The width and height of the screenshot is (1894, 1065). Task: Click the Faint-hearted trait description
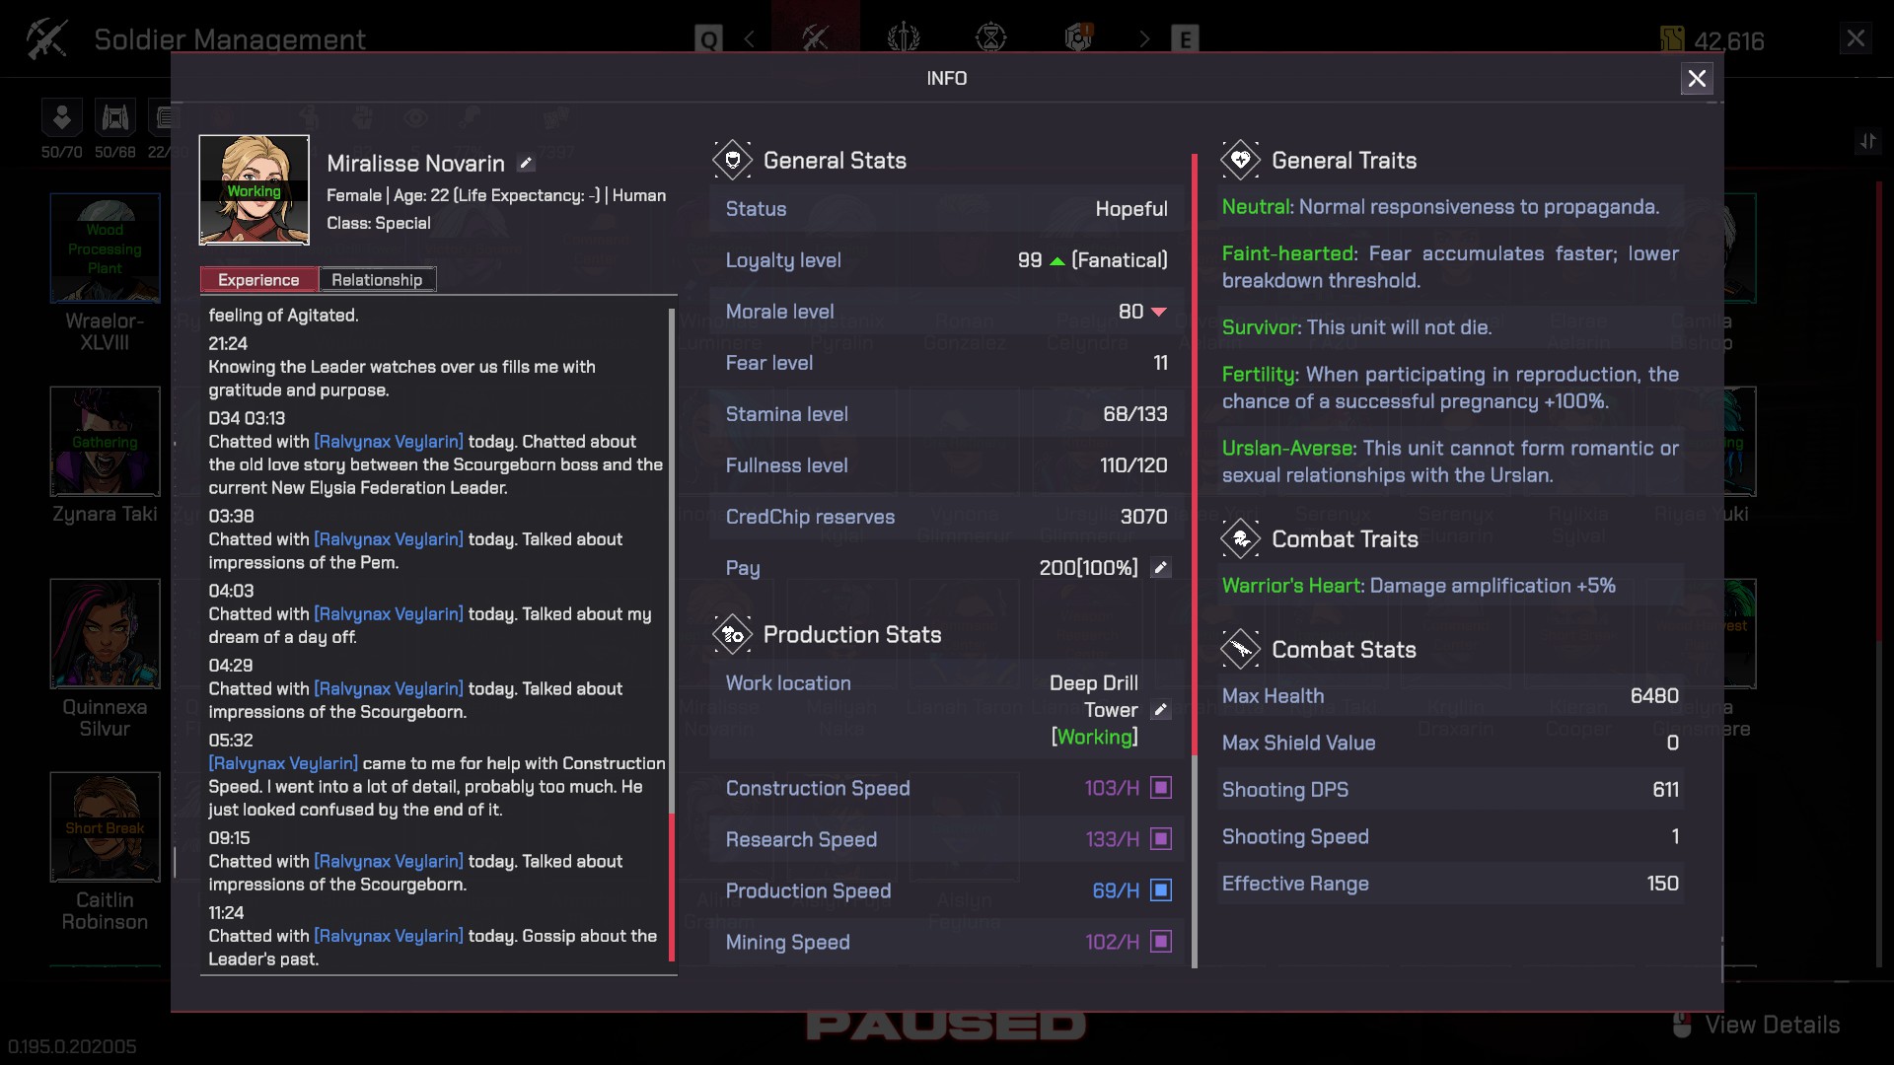click(1450, 267)
